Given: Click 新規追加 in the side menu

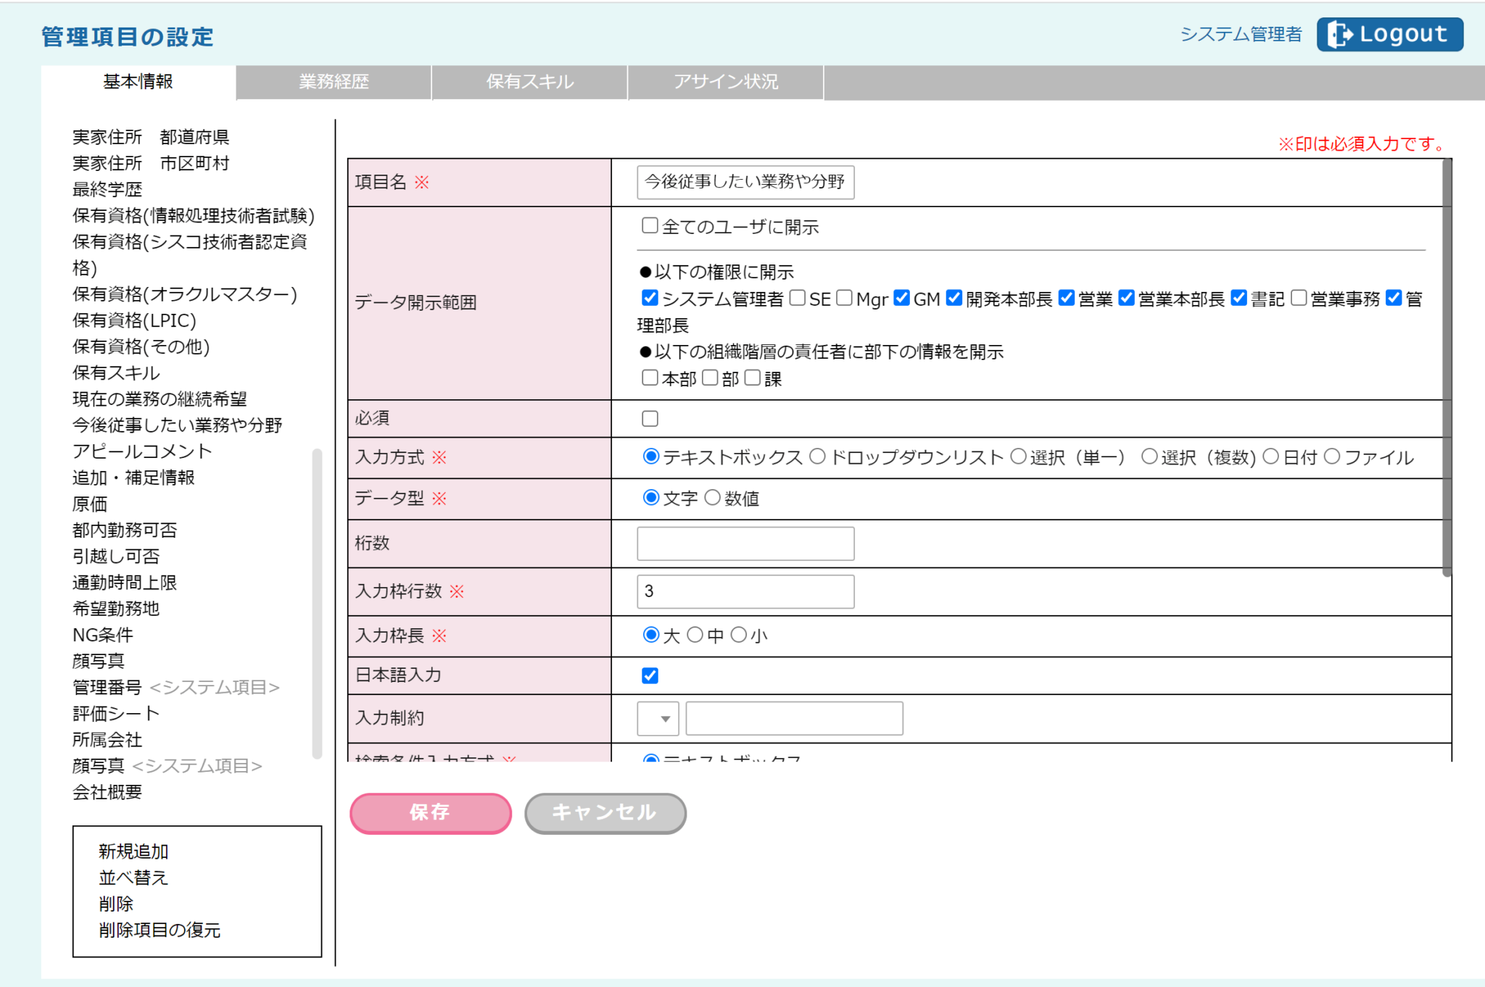Looking at the screenshot, I should click(x=133, y=851).
